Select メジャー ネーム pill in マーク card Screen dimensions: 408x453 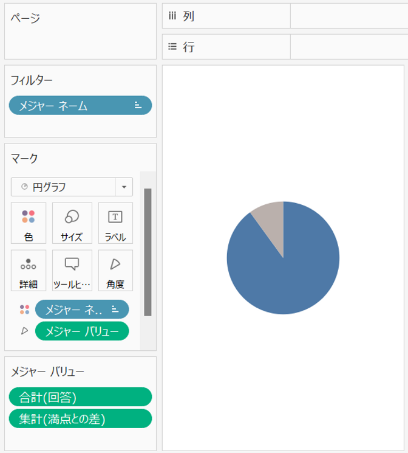82,309
